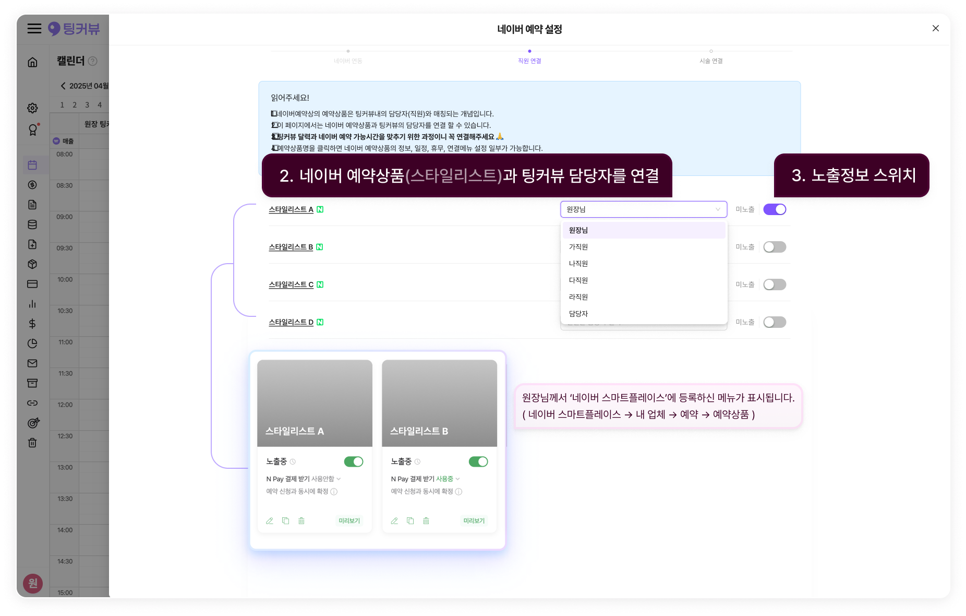The image size is (966, 616).
Task: Go to Home in sidebar
Action: [32, 62]
